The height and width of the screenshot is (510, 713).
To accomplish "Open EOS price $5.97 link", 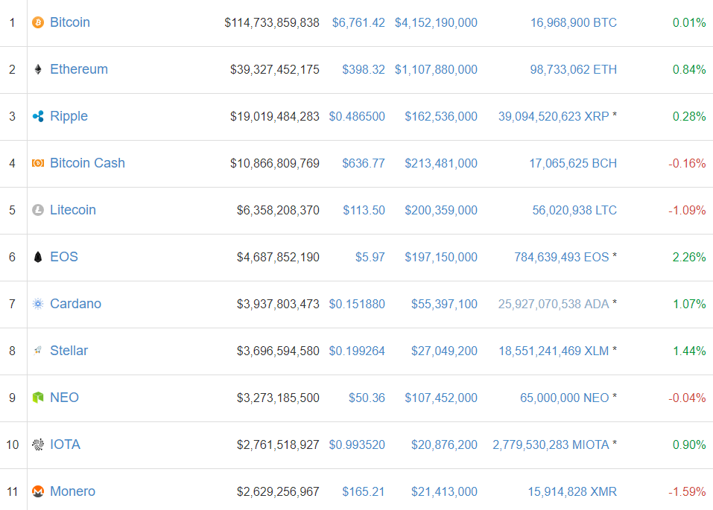I will [x=370, y=258].
